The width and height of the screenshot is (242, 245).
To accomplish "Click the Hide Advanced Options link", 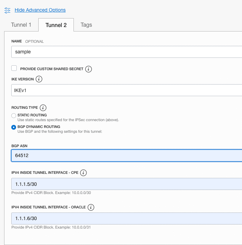I will pos(40,10).
